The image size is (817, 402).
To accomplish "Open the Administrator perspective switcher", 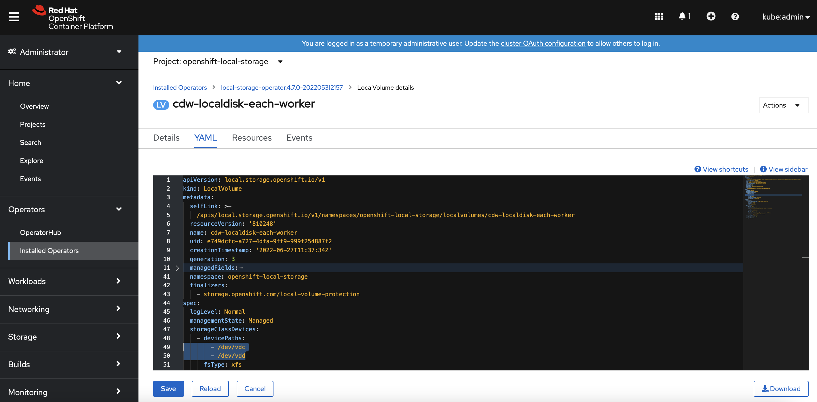I will click(x=65, y=52).
